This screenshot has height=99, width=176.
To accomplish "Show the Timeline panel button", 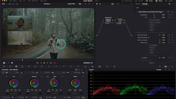I will 139,1.
